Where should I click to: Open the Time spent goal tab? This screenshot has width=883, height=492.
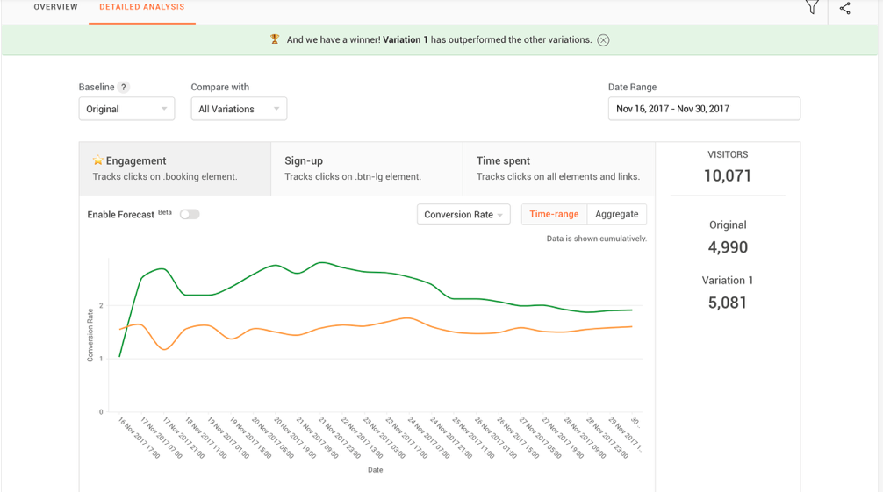[558, 168]
